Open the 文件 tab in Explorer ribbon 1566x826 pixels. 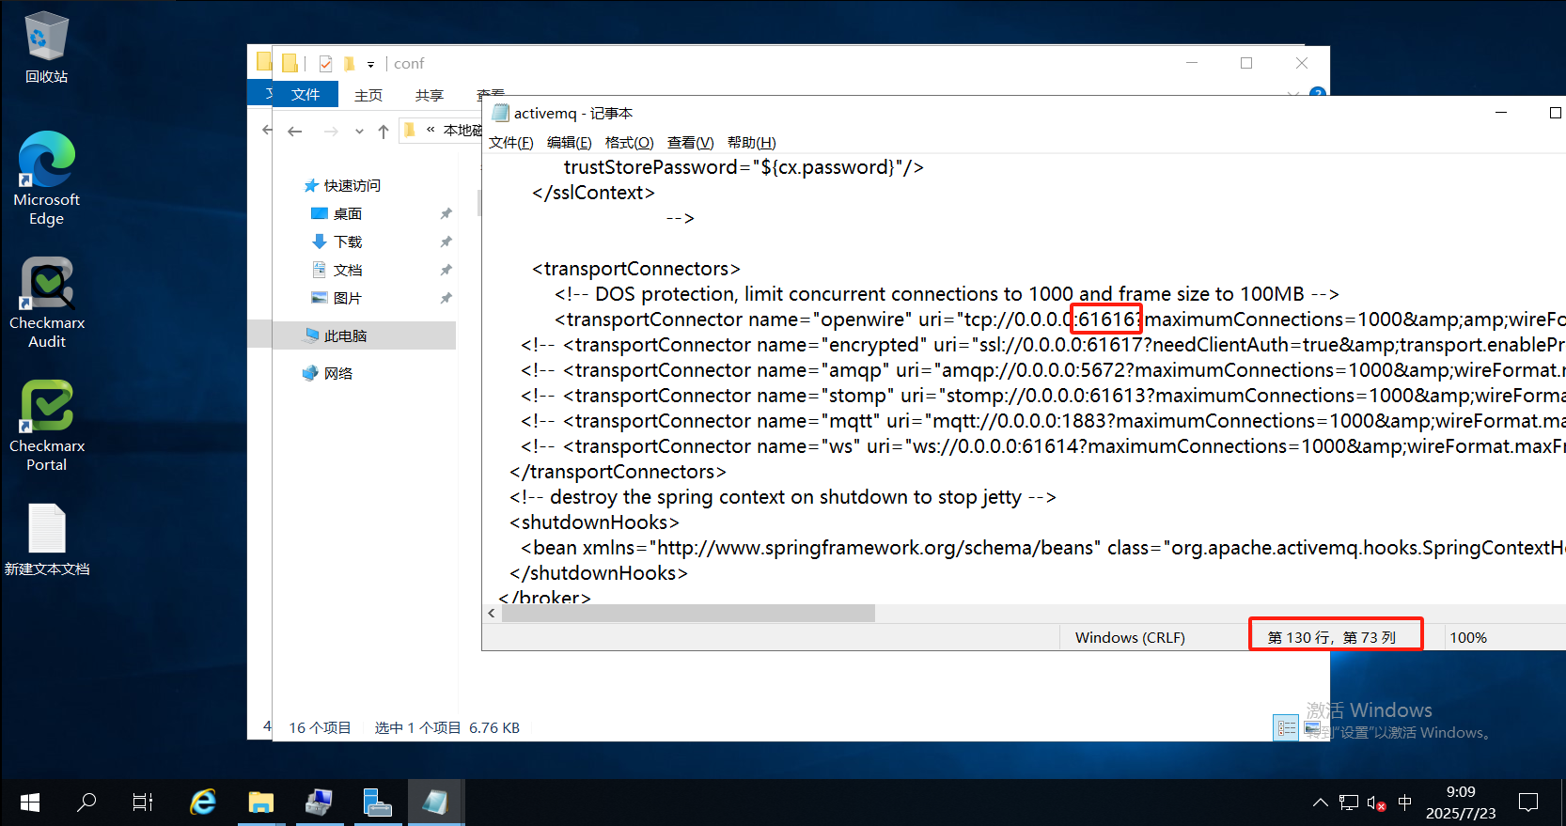click(305, 94)
